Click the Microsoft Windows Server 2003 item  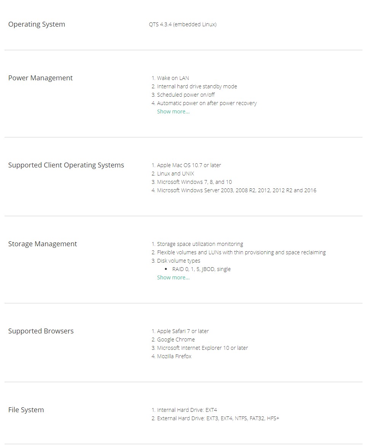coord(236,190)
